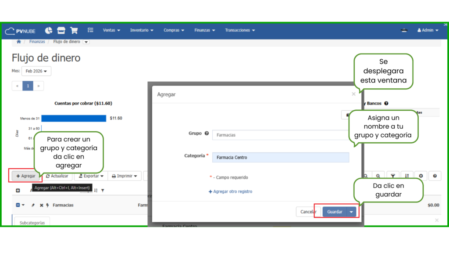The height and width of the screenshot is (253, 449).
Task: Go home via breadcrumb house icon
Action: pyautogui.click(x=19, y=42)
